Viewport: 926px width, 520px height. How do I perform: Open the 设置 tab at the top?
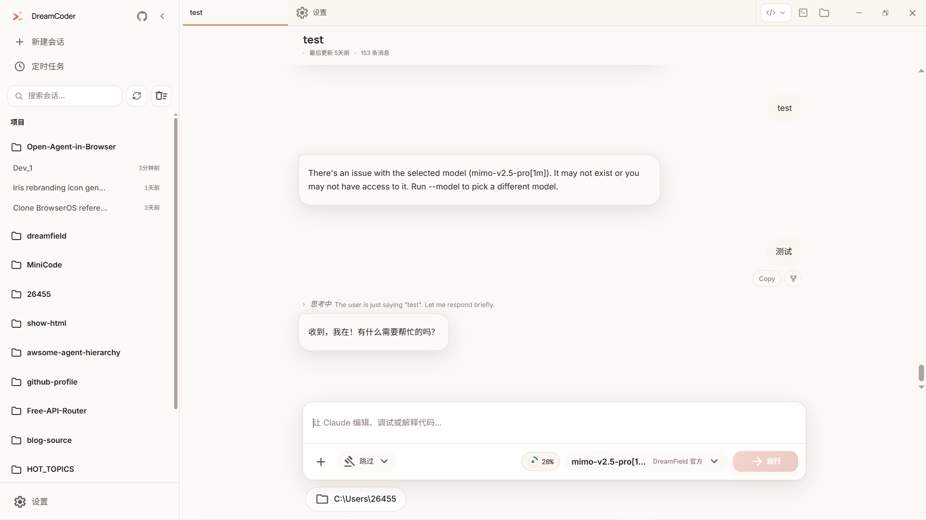[x=312, y=13]
